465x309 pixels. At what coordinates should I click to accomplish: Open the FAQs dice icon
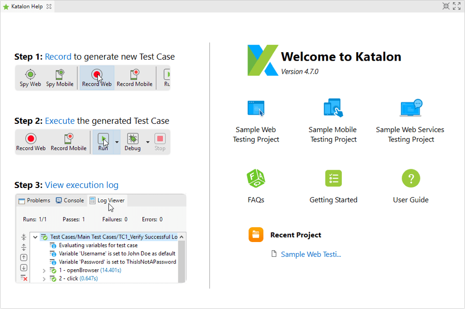[256, 178]
